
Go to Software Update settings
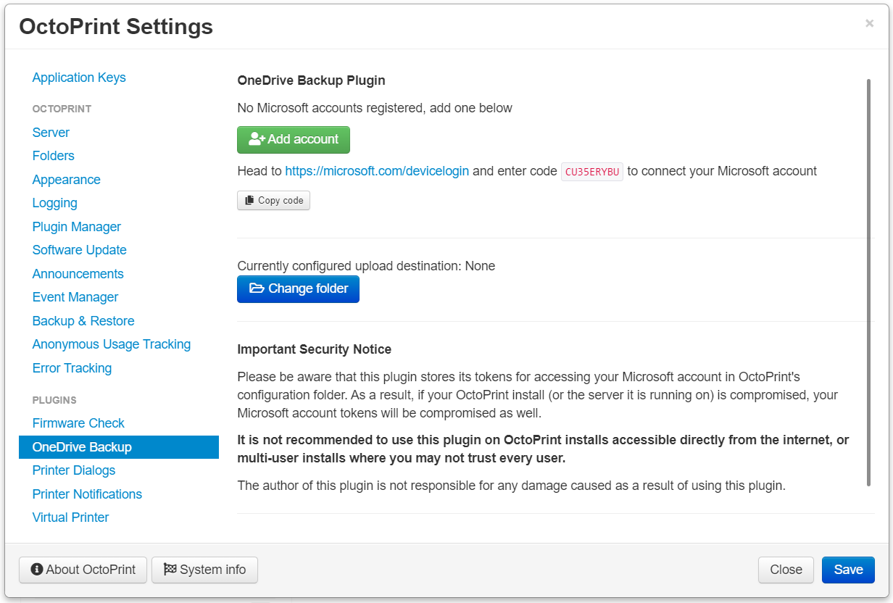(80, 250)
